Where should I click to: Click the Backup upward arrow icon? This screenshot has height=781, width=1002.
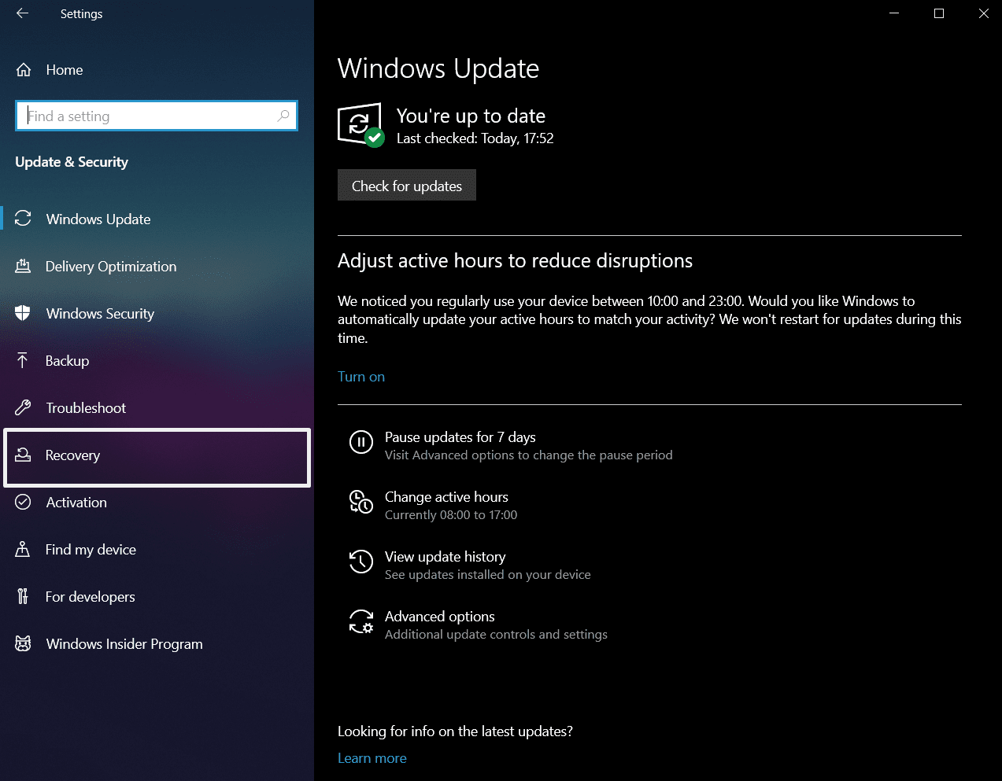23,360
